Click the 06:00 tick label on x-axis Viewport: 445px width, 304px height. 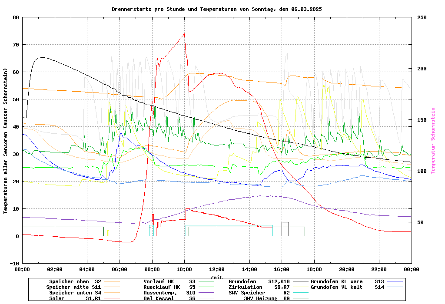[x=119, y=269]
